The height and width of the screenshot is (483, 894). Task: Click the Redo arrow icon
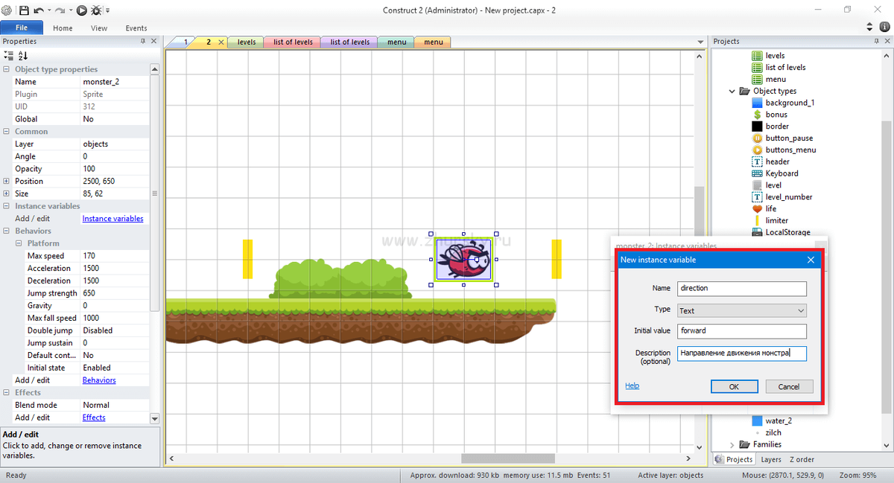[x=60, y=10]
